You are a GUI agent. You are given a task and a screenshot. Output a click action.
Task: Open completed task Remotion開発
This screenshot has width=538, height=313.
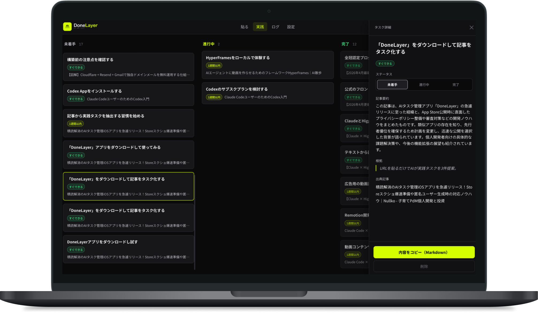click(355, 223)
